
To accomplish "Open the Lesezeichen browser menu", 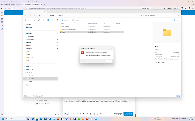I will [24, 1].
